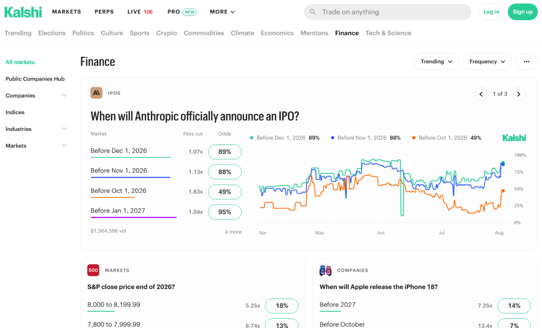Open Public Companies Hub in sidebar

click(x=35, y=79)
